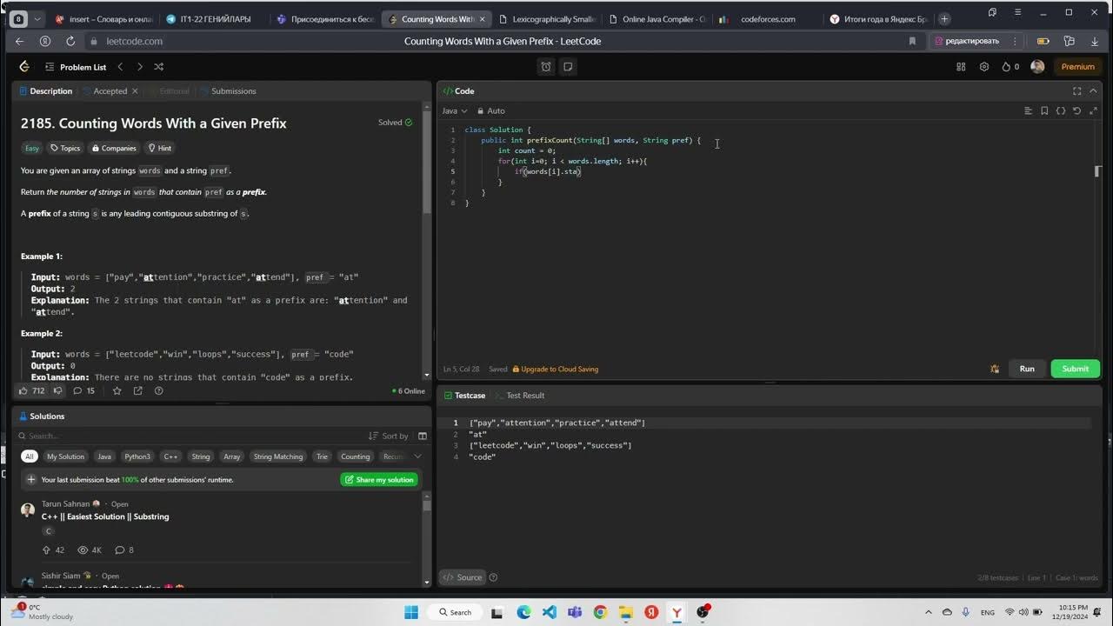Click the LeetCode logo icon
The height and width of the screenshot is (626, 1113).
(24, 67)
